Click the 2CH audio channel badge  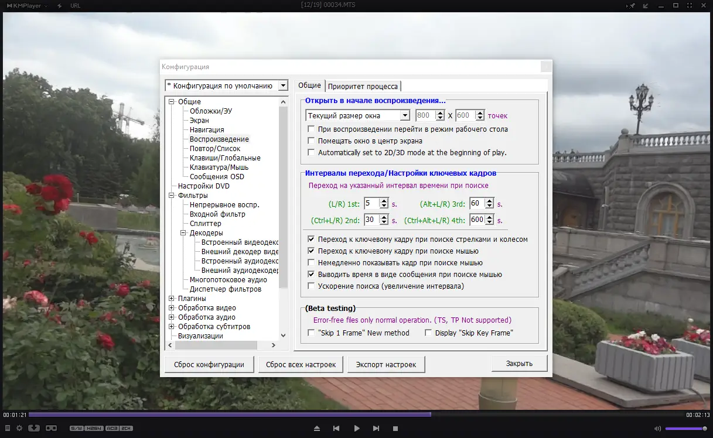[x=127, y=429]
